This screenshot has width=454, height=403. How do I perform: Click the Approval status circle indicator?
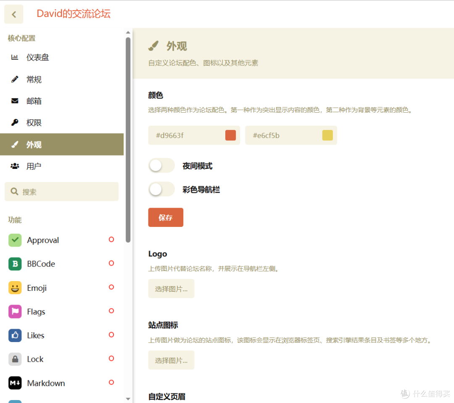pos(111,240)
